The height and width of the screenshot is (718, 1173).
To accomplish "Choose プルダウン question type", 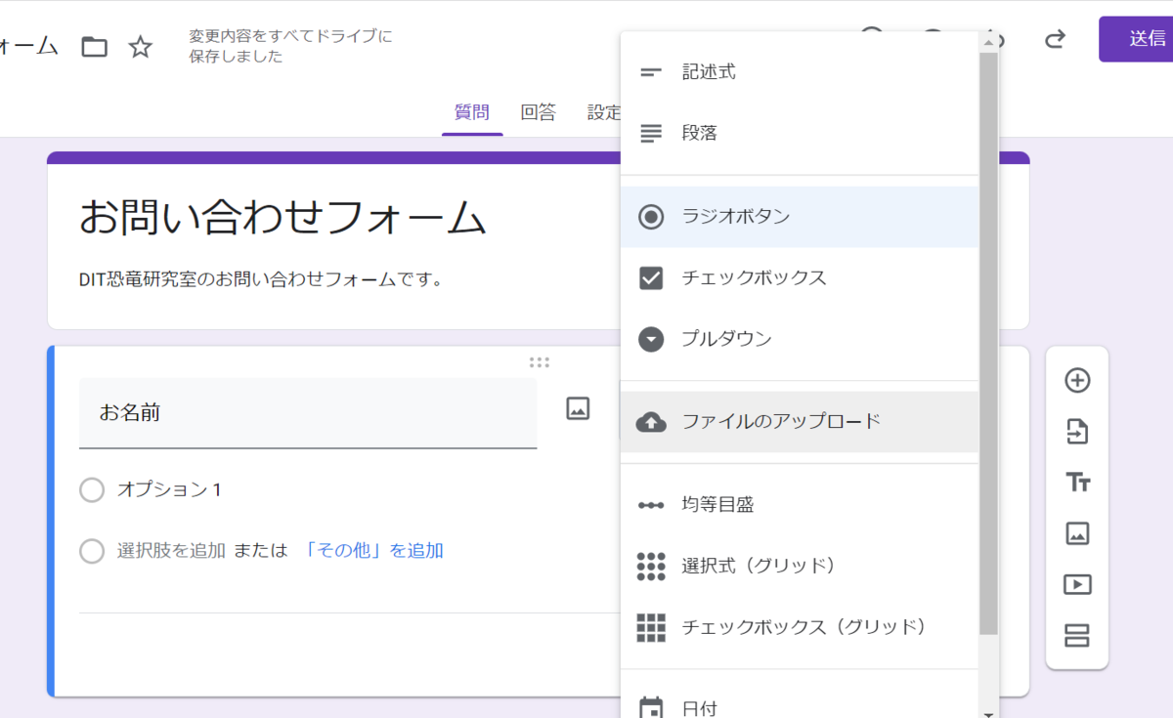I will 800,340.
